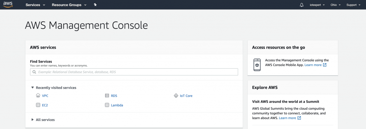Click the EC2 chip icon
Image resolution: width=366 pixels, height=129 pixels.
coord(38,105)
